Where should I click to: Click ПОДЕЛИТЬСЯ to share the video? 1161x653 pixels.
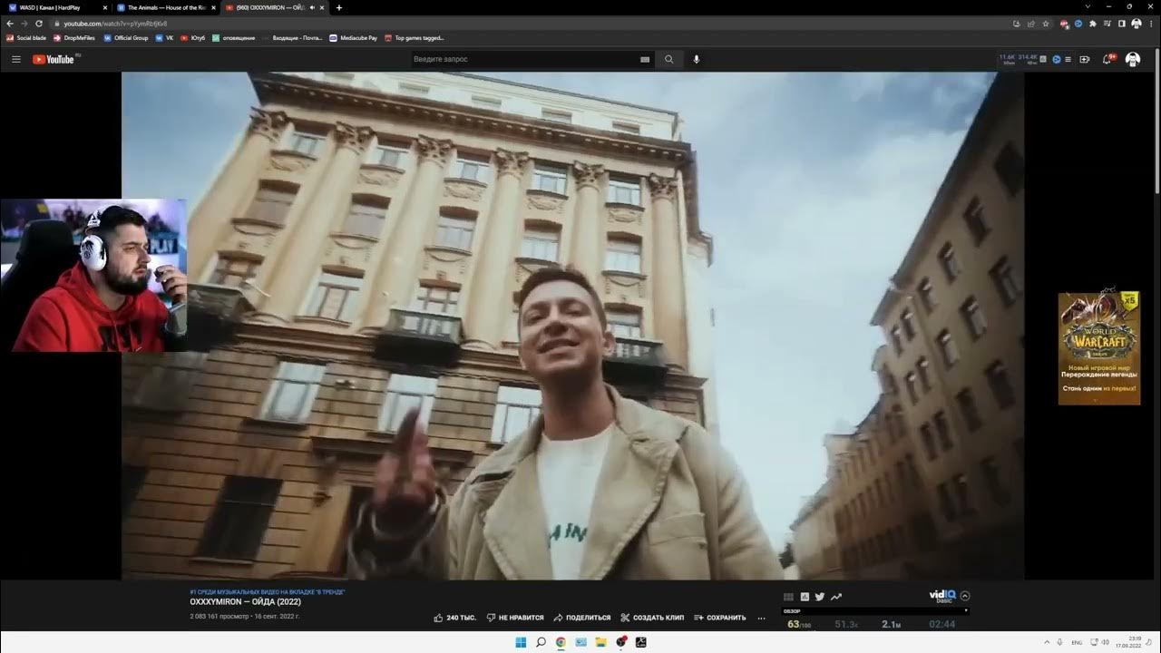pos(581,618)
